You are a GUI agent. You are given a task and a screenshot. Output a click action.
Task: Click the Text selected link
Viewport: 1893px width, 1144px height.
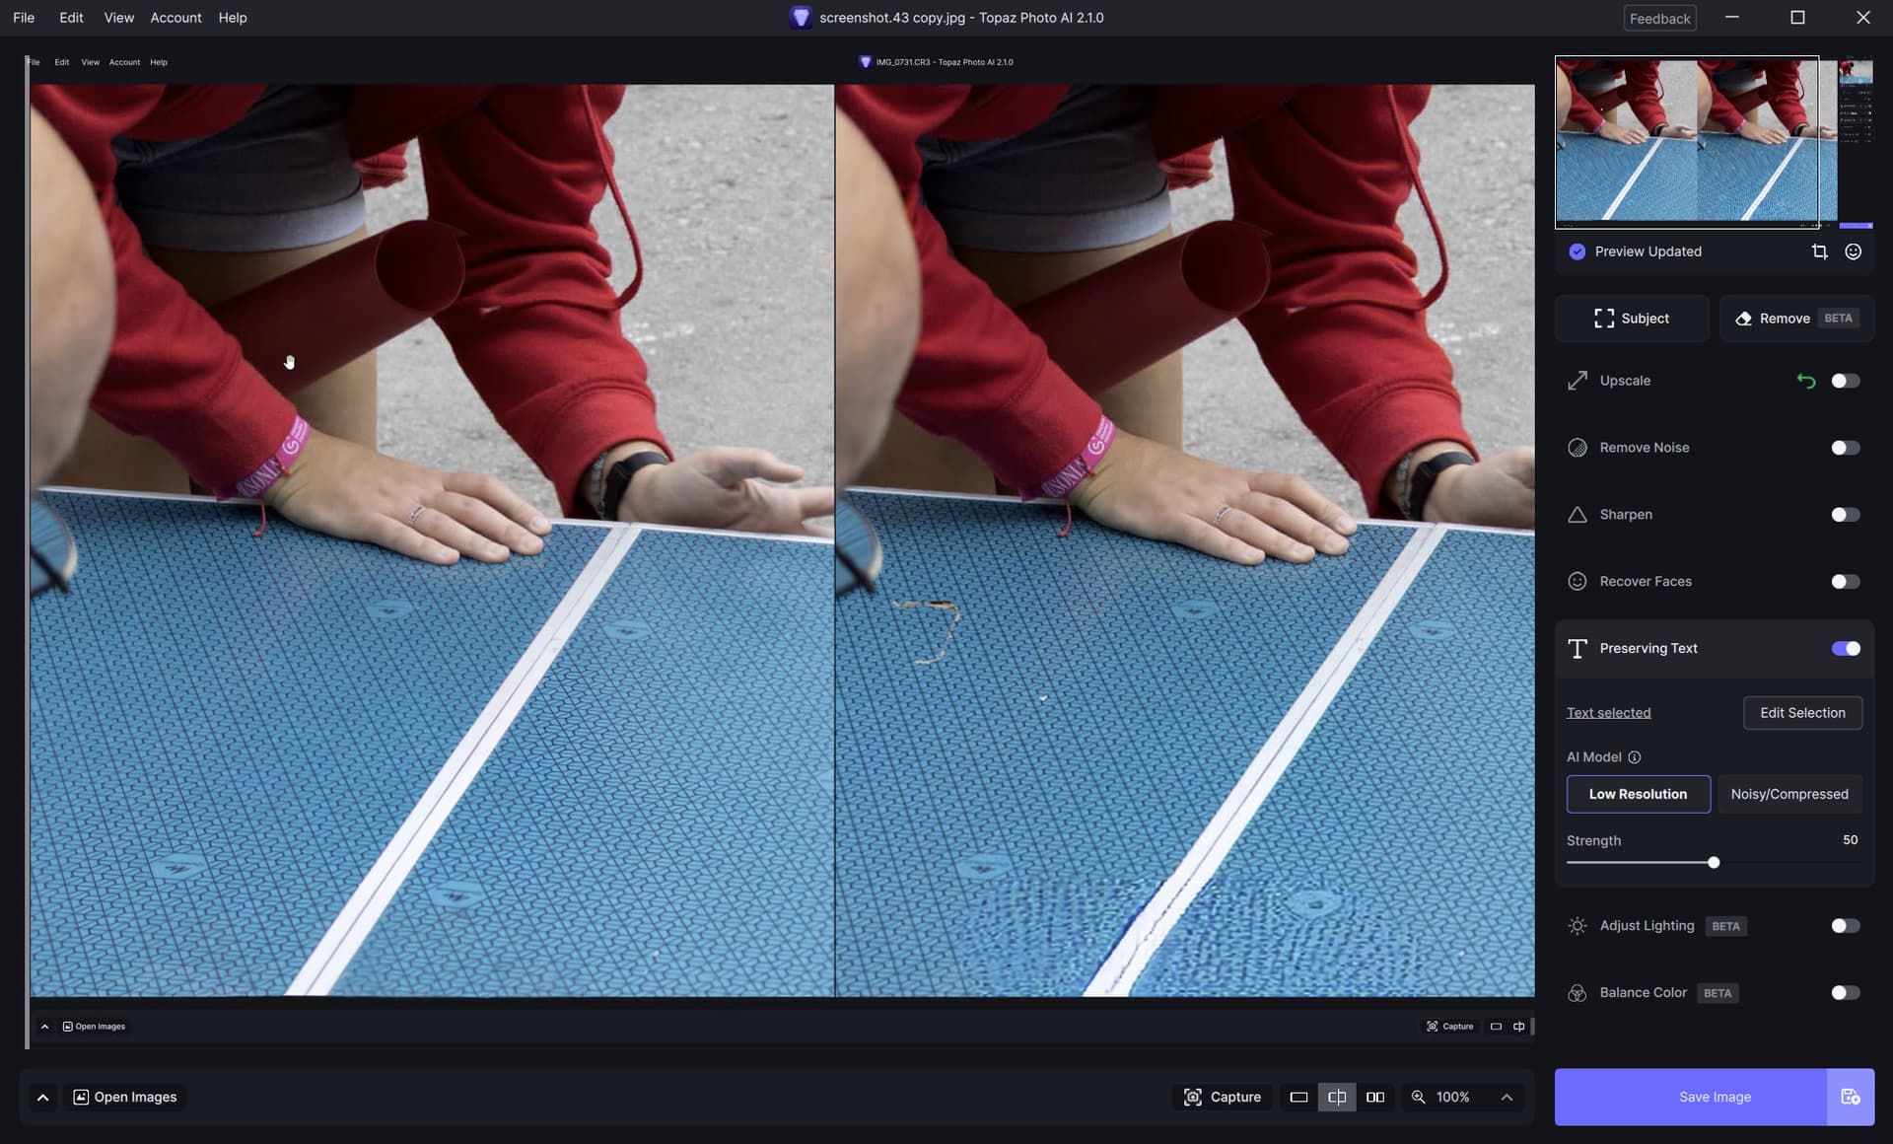(1608, 713)
